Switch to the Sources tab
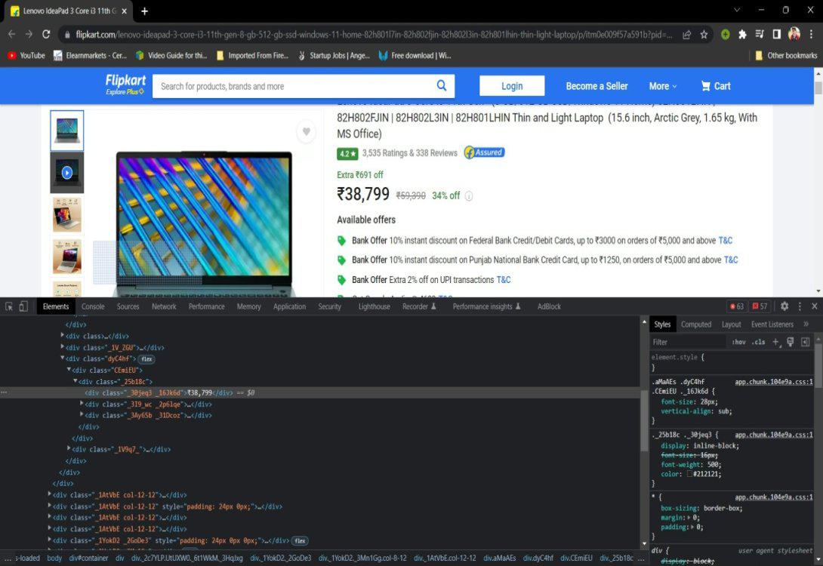The height and width of the screenshot is (566, 823). click(x=128, y=306)
